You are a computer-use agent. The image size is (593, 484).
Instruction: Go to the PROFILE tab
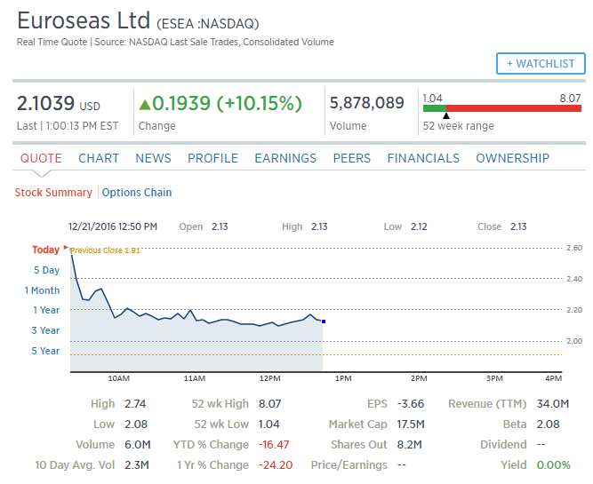coord(212,158)
